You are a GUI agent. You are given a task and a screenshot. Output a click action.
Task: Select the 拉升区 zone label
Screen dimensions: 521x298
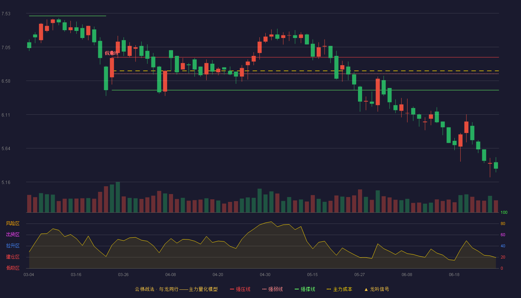(x=13, y=246)
